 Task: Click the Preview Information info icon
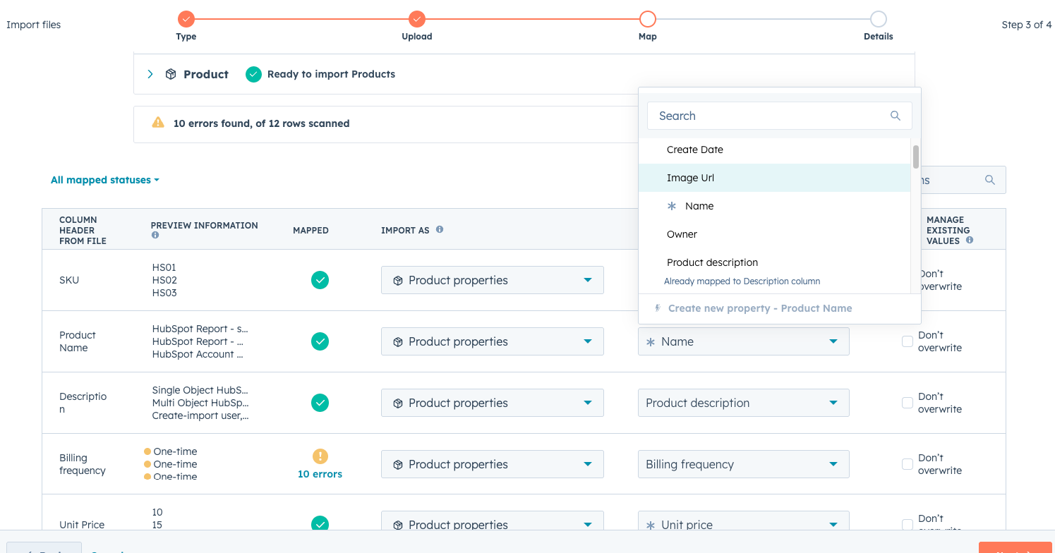coord(155,236)
